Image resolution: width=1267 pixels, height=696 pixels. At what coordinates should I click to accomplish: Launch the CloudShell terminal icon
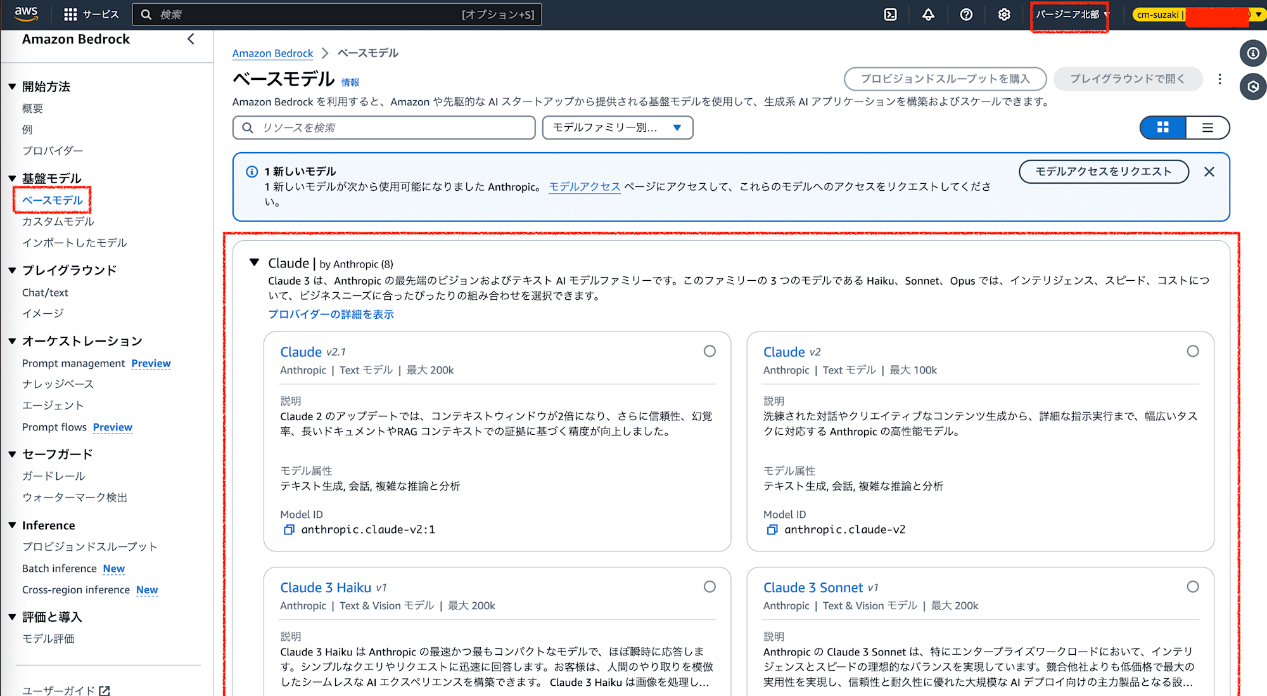pyautogui.click(x=890, y=14)
